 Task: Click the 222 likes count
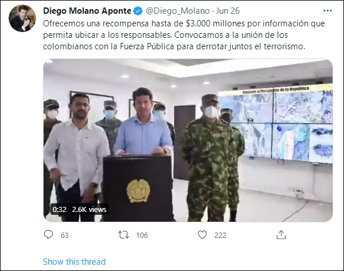220,235
